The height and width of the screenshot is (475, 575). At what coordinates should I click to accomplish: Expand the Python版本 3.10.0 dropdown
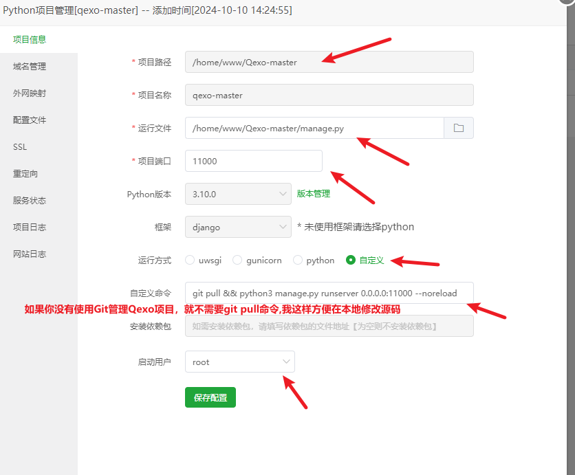[238, 194]
